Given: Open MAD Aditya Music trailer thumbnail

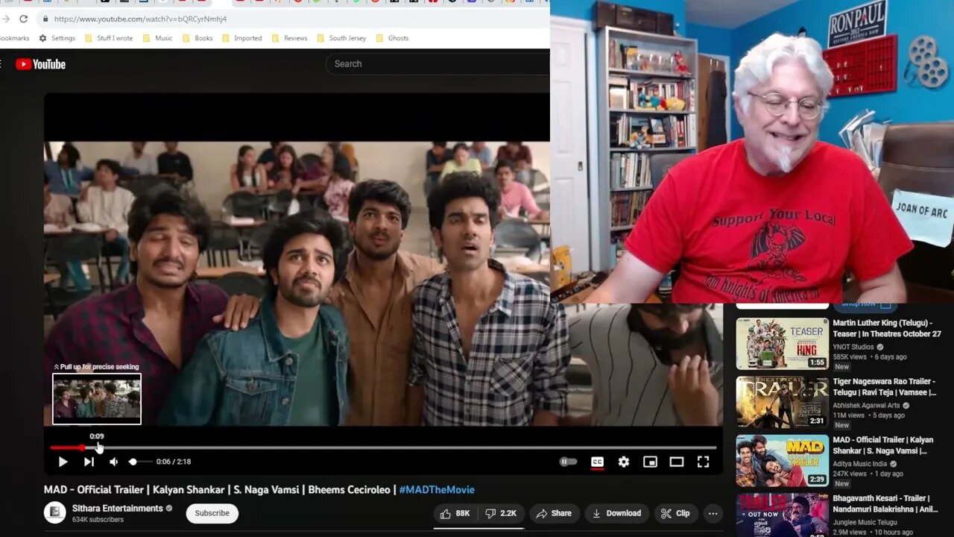Looking at the screenshot, I should coord(783,460).
